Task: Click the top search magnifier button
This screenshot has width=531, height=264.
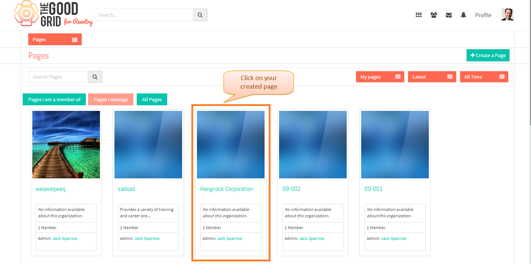Action: click(x=200, y=15)
